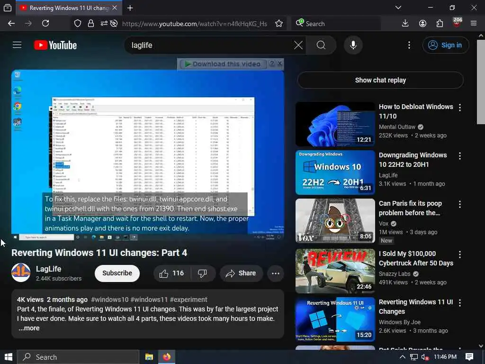Sign in to YouTube
This screenshot has height=364, width=485.
pos(445,45)
